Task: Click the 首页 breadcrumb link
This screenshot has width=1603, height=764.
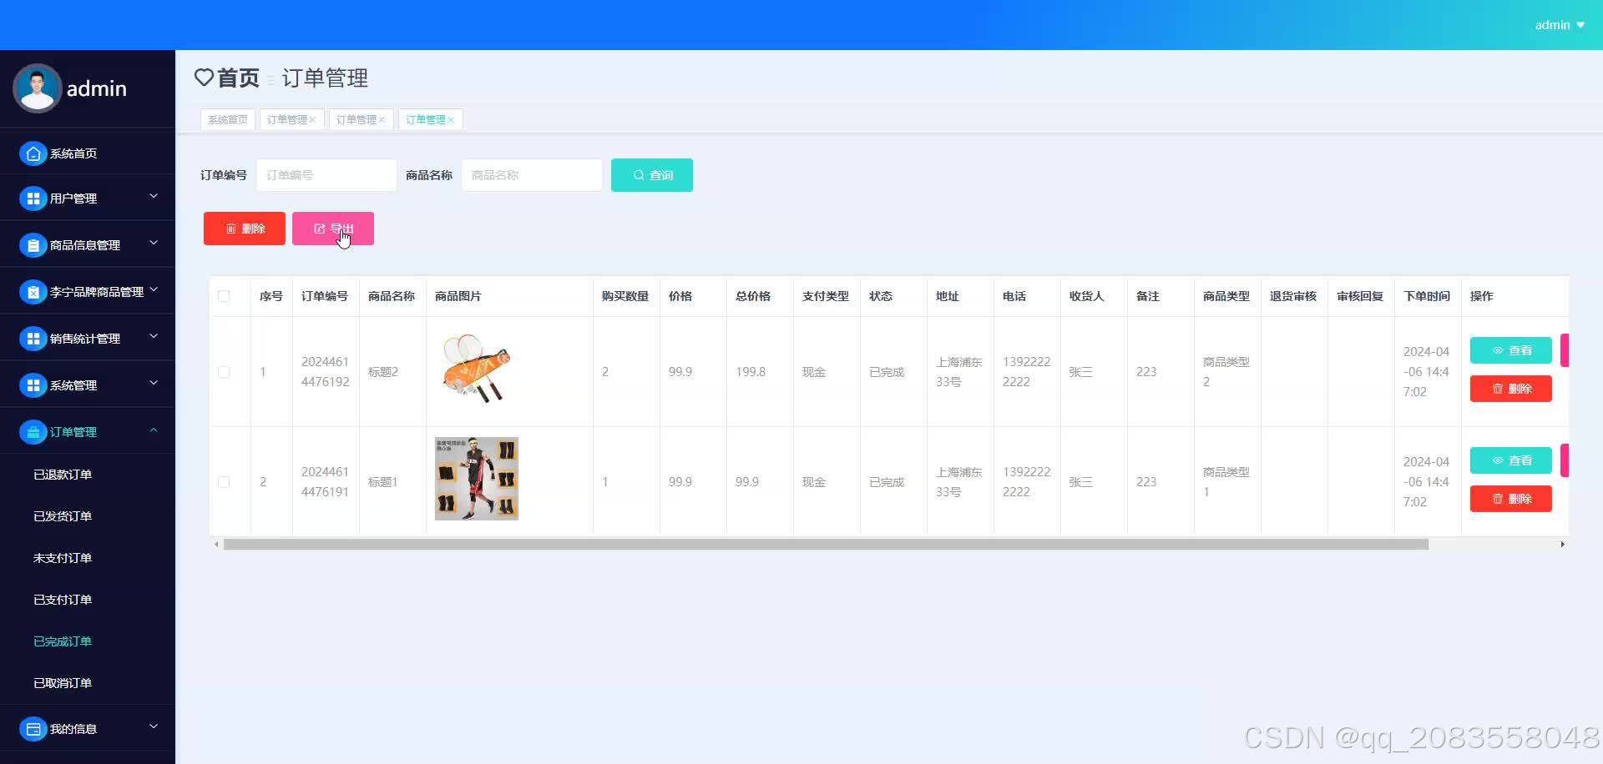Action: pos(238,78)
